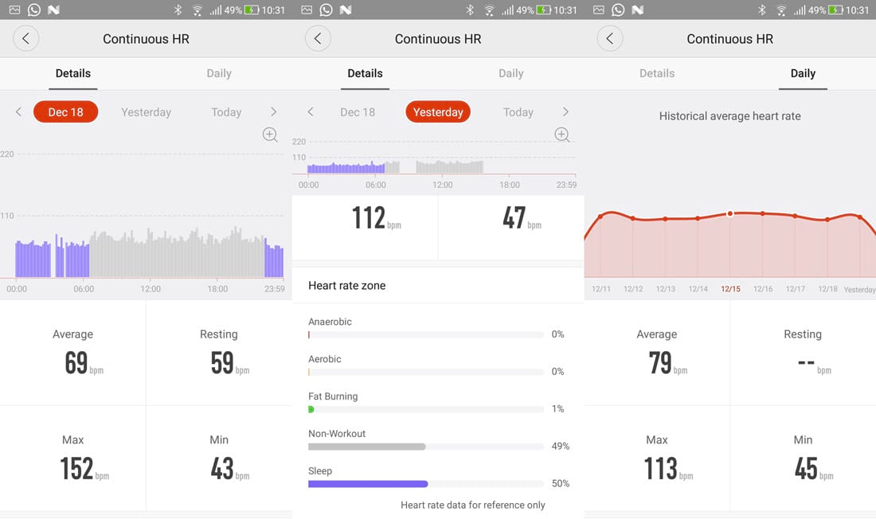876x519 pixels.
Task: Tap Wi-Fi icon in left status bar
Action: (x=197, y=10)
